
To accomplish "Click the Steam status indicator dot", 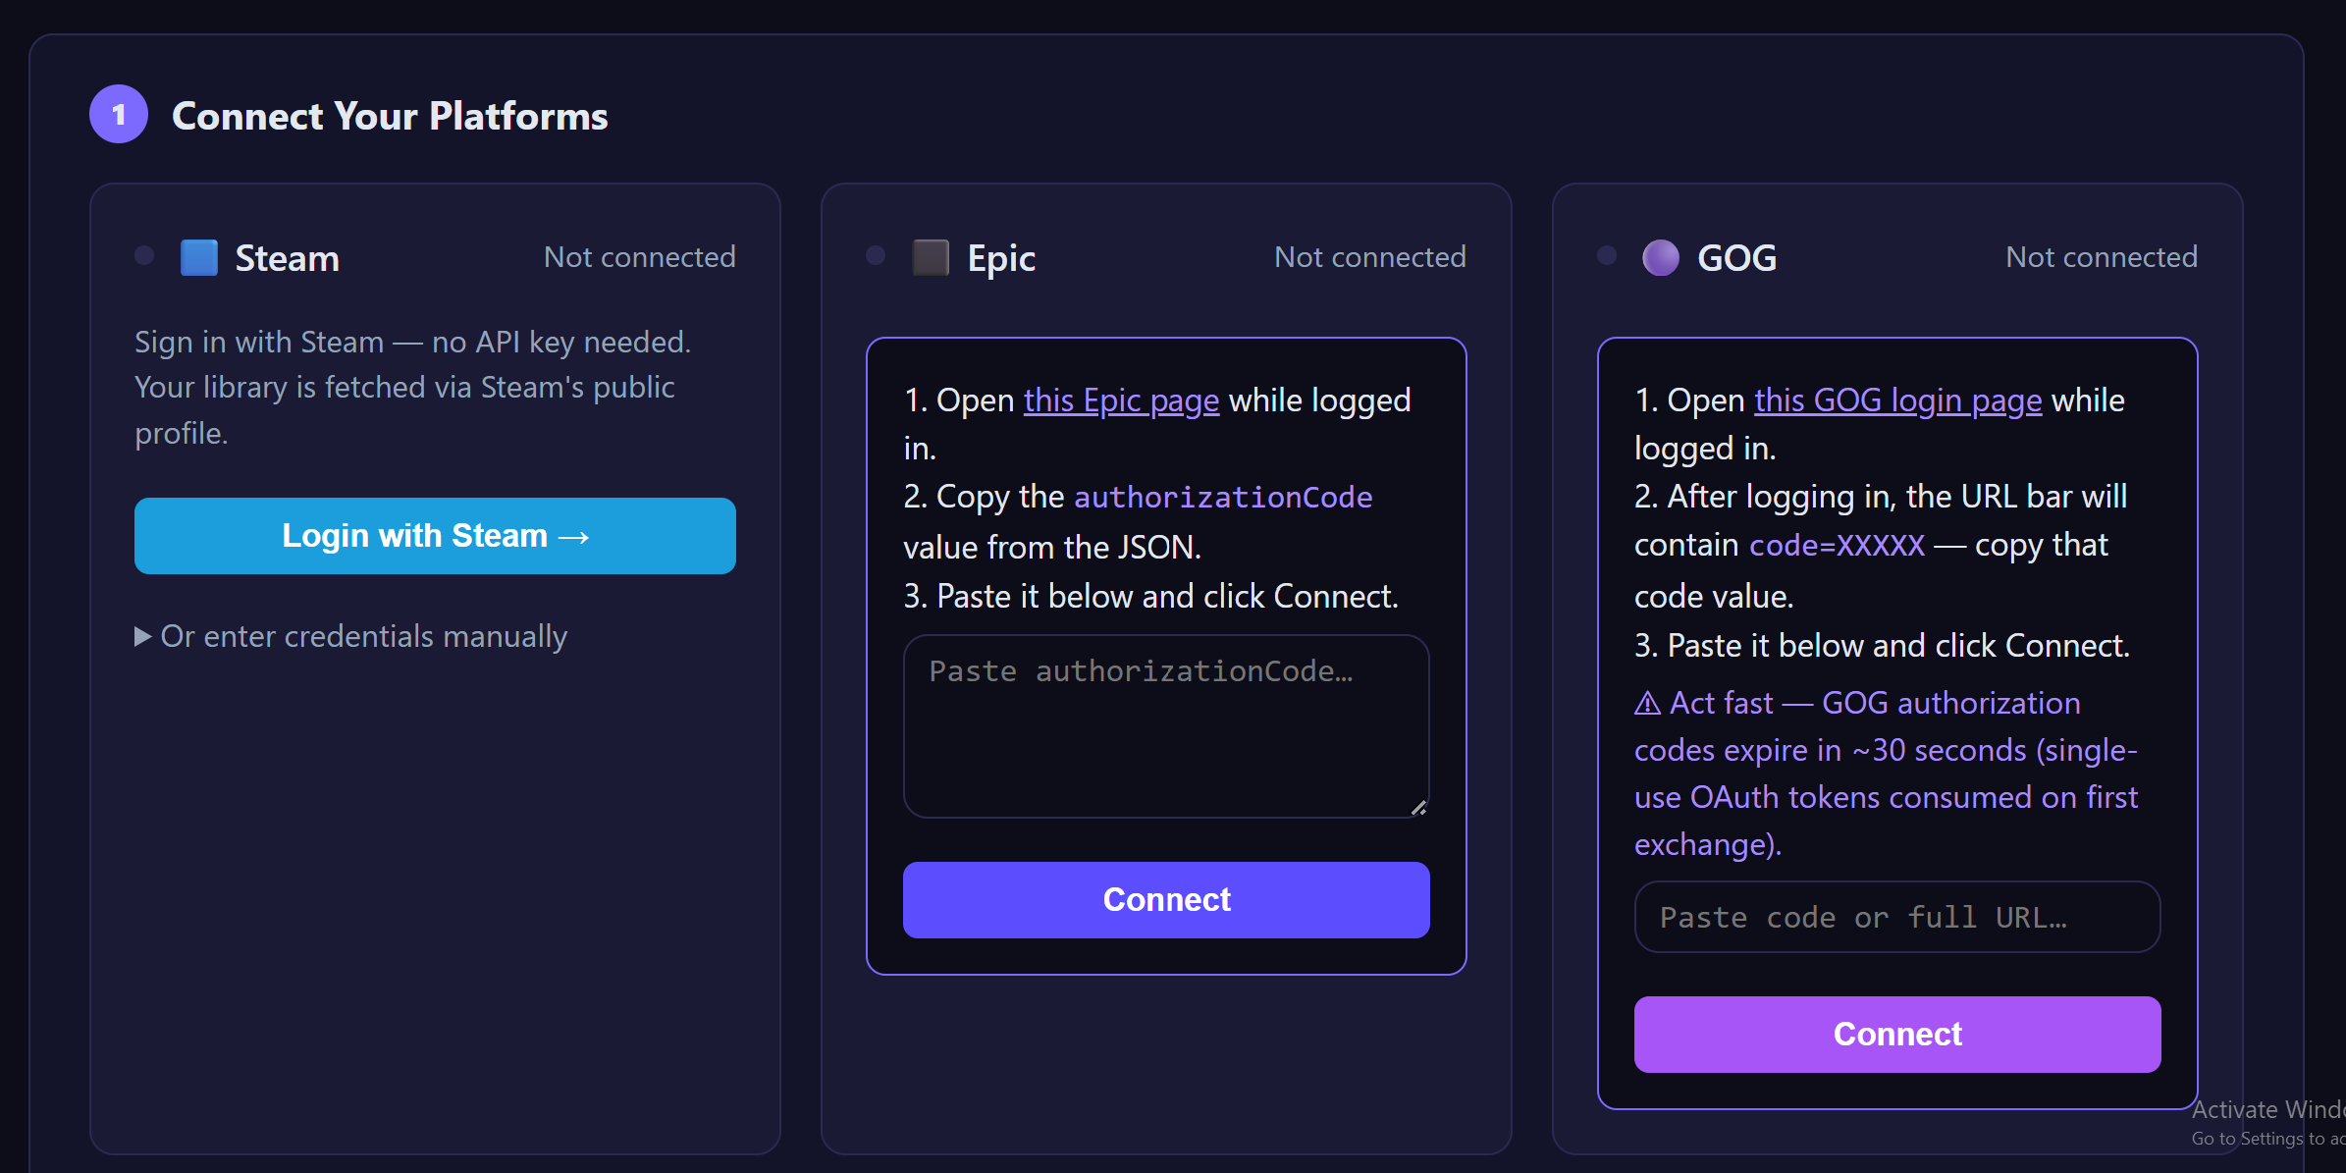I will (144, 256).
